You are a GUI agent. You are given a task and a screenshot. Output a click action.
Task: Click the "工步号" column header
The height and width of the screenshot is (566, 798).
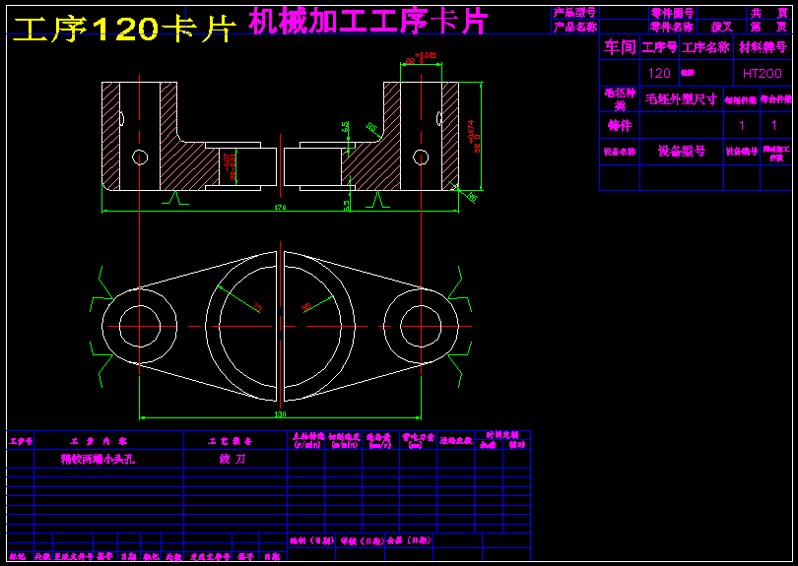21,441
